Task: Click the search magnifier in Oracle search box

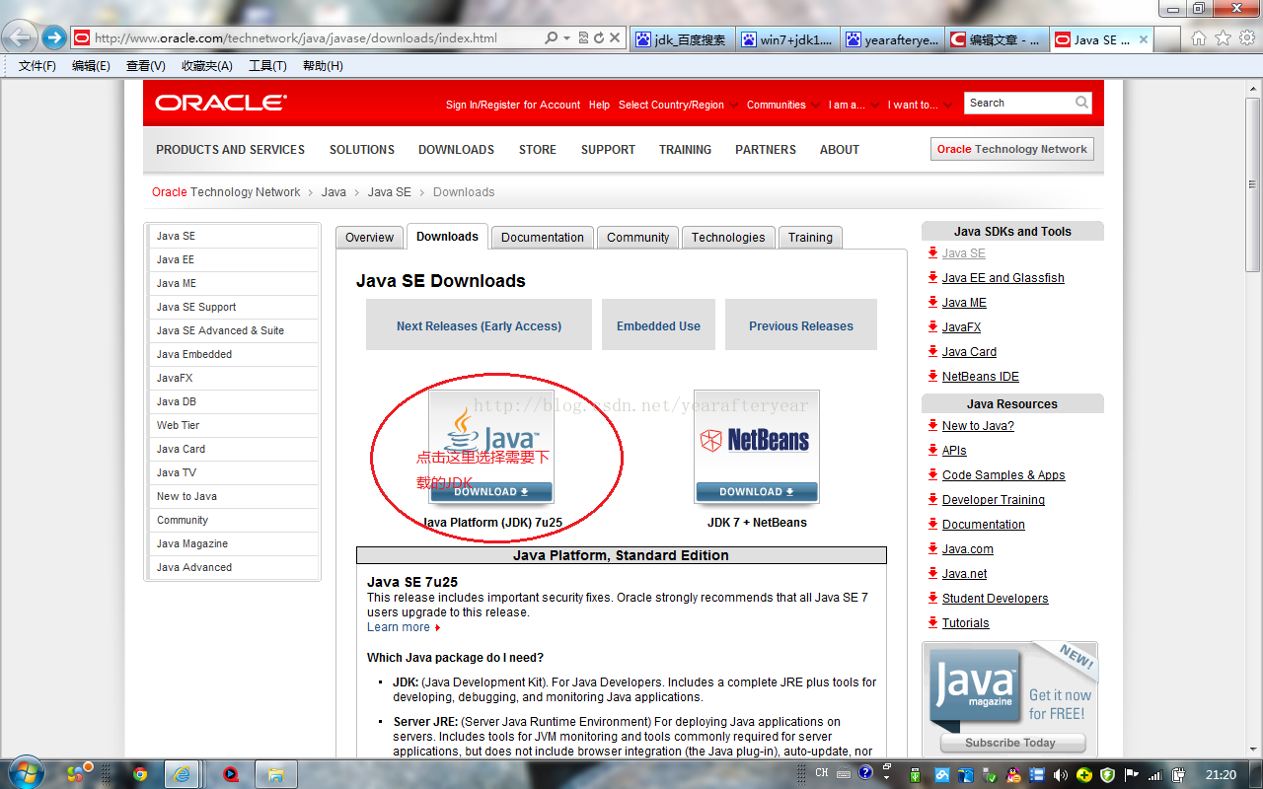Action: (1081, 103)
